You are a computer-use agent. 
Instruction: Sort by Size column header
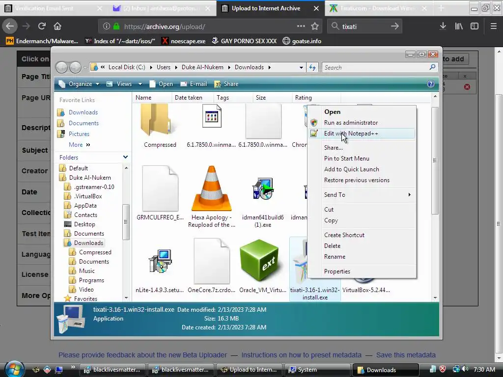click(x=272, y=98)
